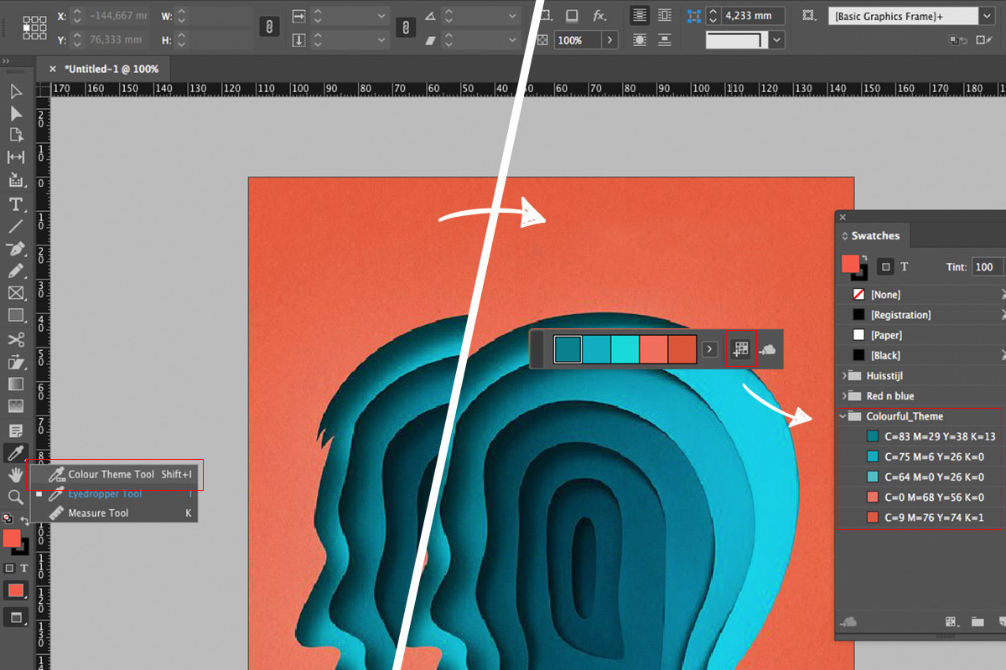This screenshot has height=670, width=1006.
Task: Pick the Scissors tool
Action: click(15, 339)
